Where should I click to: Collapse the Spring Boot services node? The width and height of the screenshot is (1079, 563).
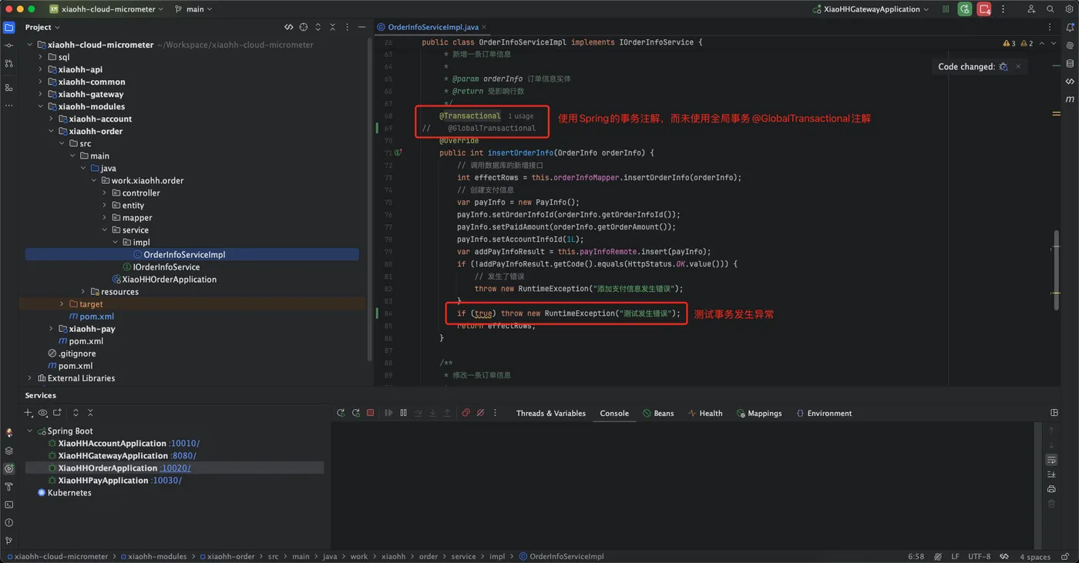coord(30,431)
